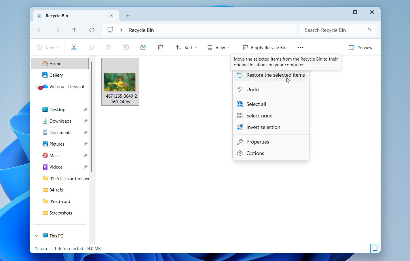
Task: Choose Restore the selected items
Action: 271,75
